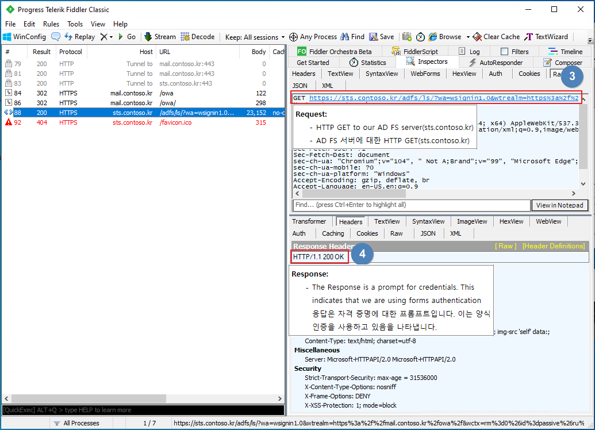Image resolution: width=595 pixels, height=430 pixels.
Task: Select request Cookies inspector tab
Action: click(x=529, y=74)
